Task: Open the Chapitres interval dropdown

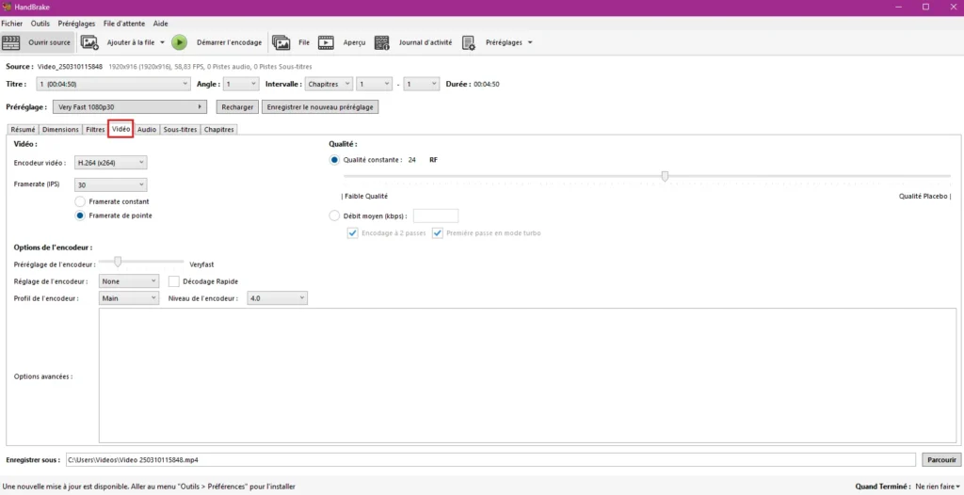Action: pyautogui.click(x=329, y=84)
